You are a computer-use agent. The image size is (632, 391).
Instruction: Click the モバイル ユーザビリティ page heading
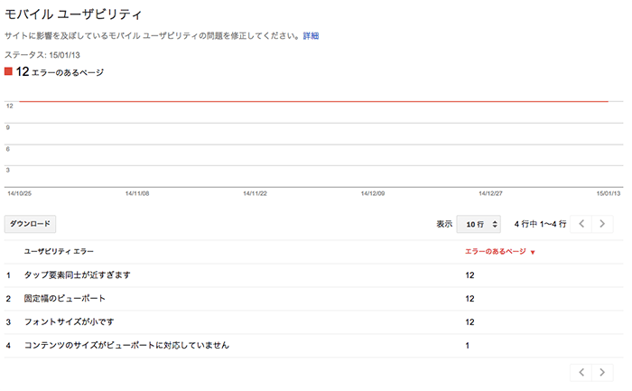[73, 13]
